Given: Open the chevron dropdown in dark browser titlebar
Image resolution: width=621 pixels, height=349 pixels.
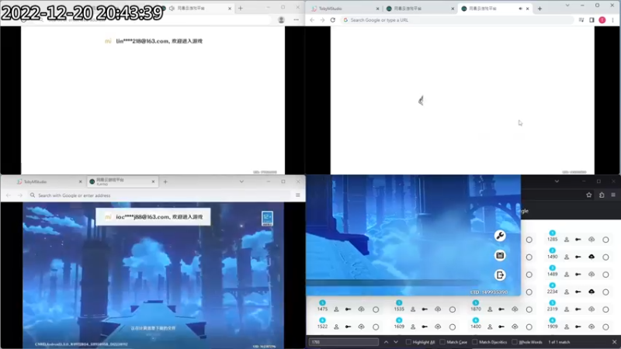Looking at the screenshot, I should pyautogui.click(x=557, y=181).
